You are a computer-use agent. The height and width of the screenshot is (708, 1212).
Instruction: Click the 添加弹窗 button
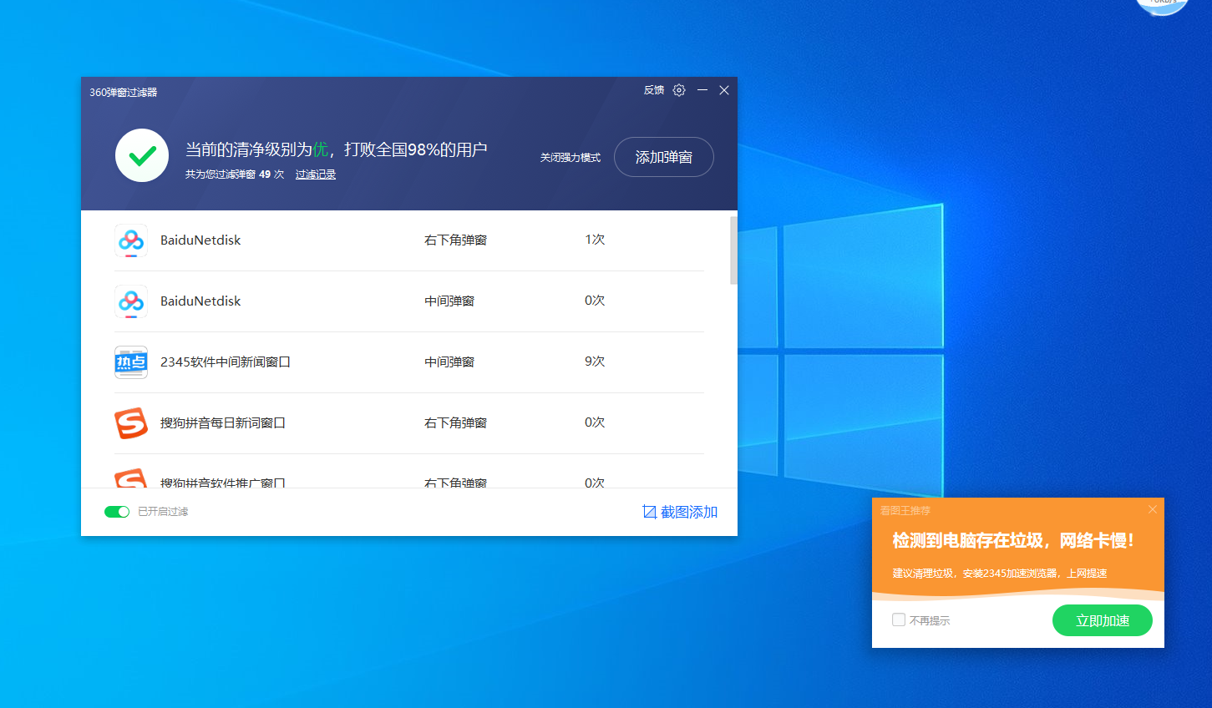[664, 157]
